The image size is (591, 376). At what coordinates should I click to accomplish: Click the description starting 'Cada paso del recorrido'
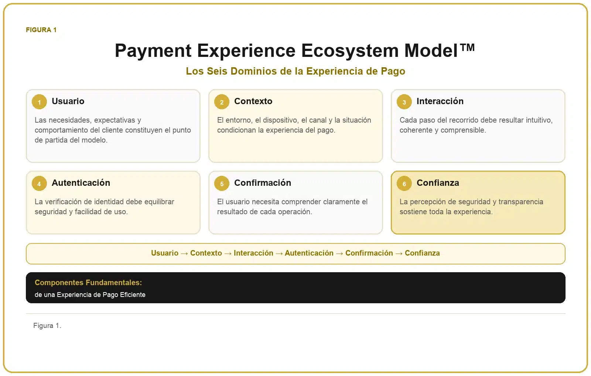coord(476,125)
